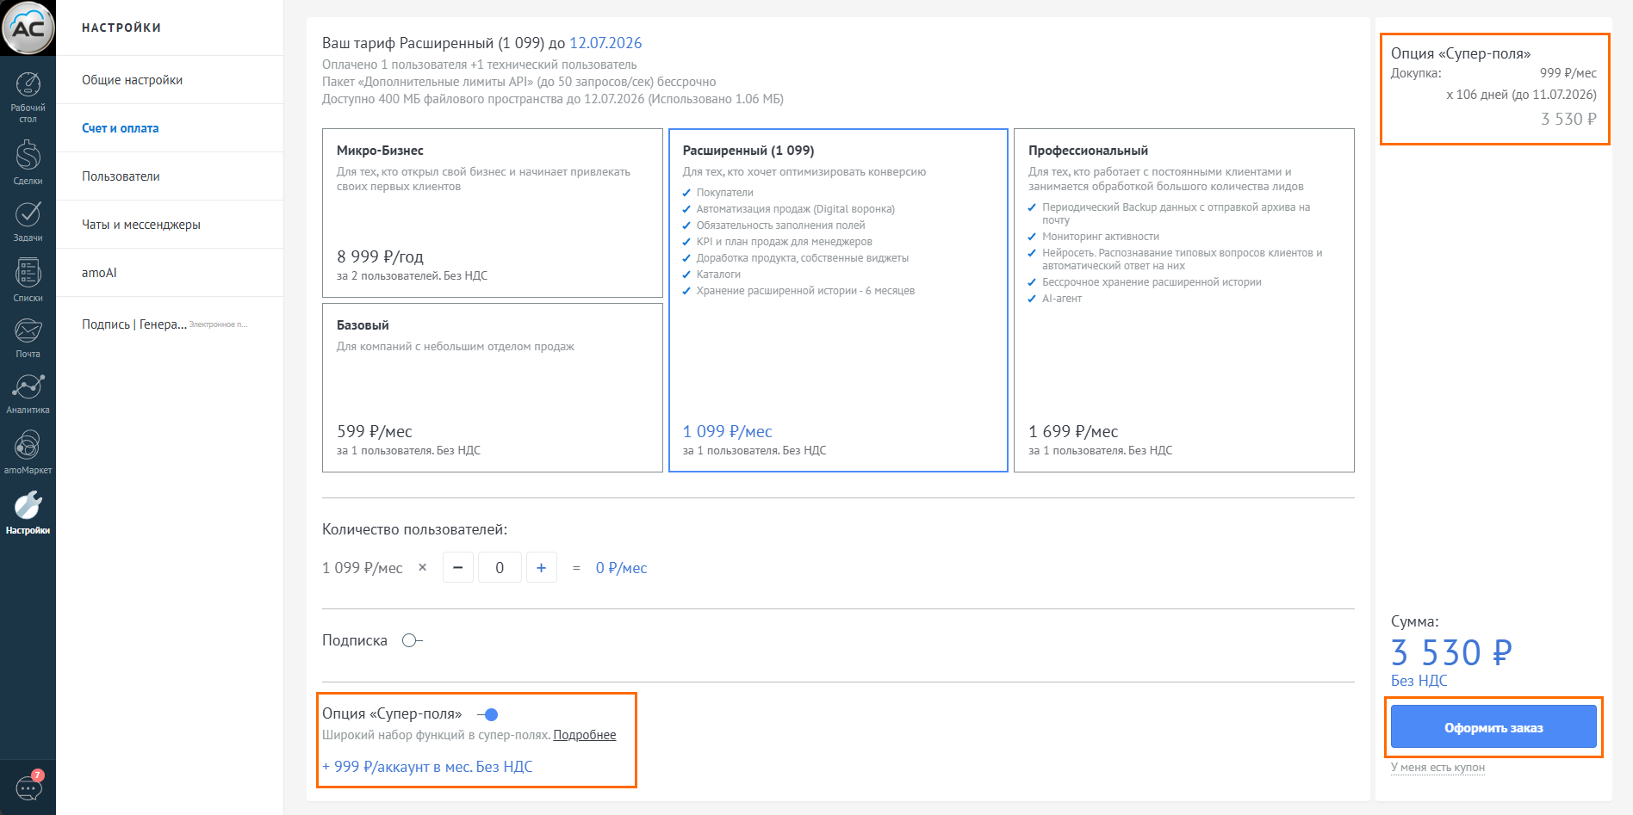Open the amoМаркет icon
The image size is (1633, 815).
28,451
